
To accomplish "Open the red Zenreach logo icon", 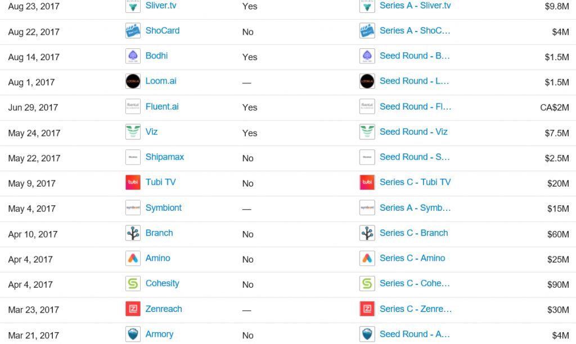I will pos(133,309).
